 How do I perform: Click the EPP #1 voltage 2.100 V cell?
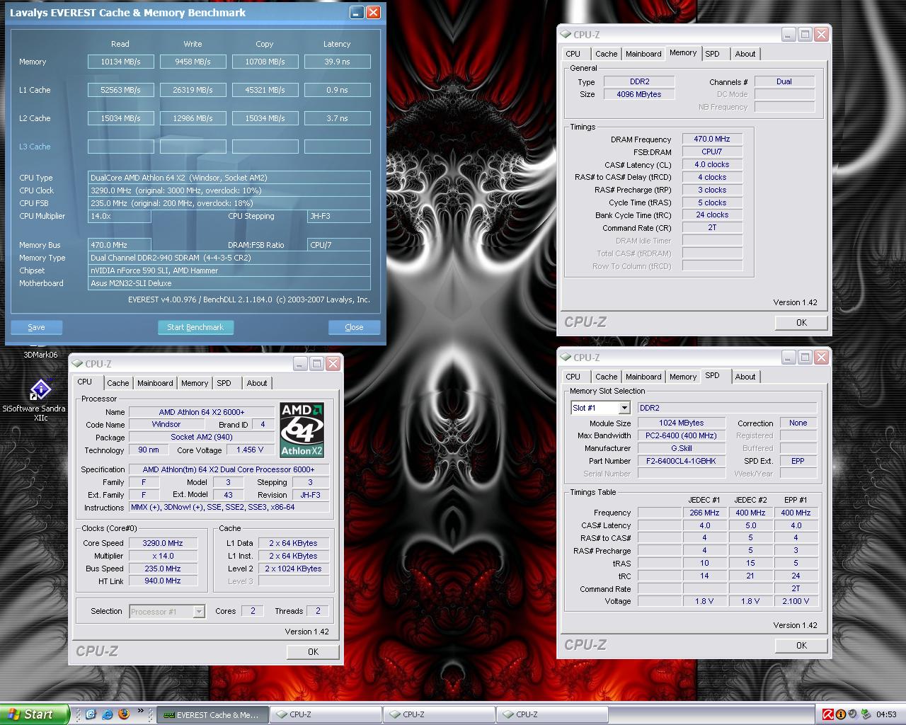point(796,601)
